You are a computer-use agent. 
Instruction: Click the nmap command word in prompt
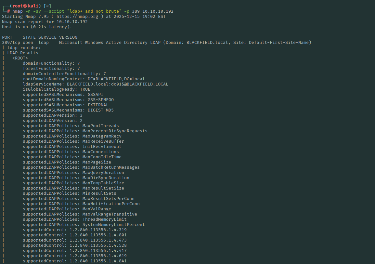click(x=18, y=11)
